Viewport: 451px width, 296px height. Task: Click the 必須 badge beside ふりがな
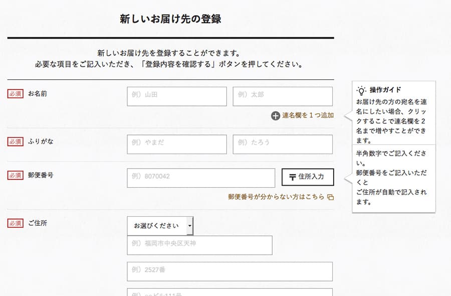(15, 141)
